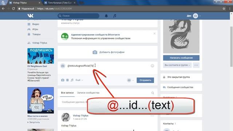Expand the account menu arrow next to avatar
The width and height of the screenshot is (233, 131).
coord(200,16)
